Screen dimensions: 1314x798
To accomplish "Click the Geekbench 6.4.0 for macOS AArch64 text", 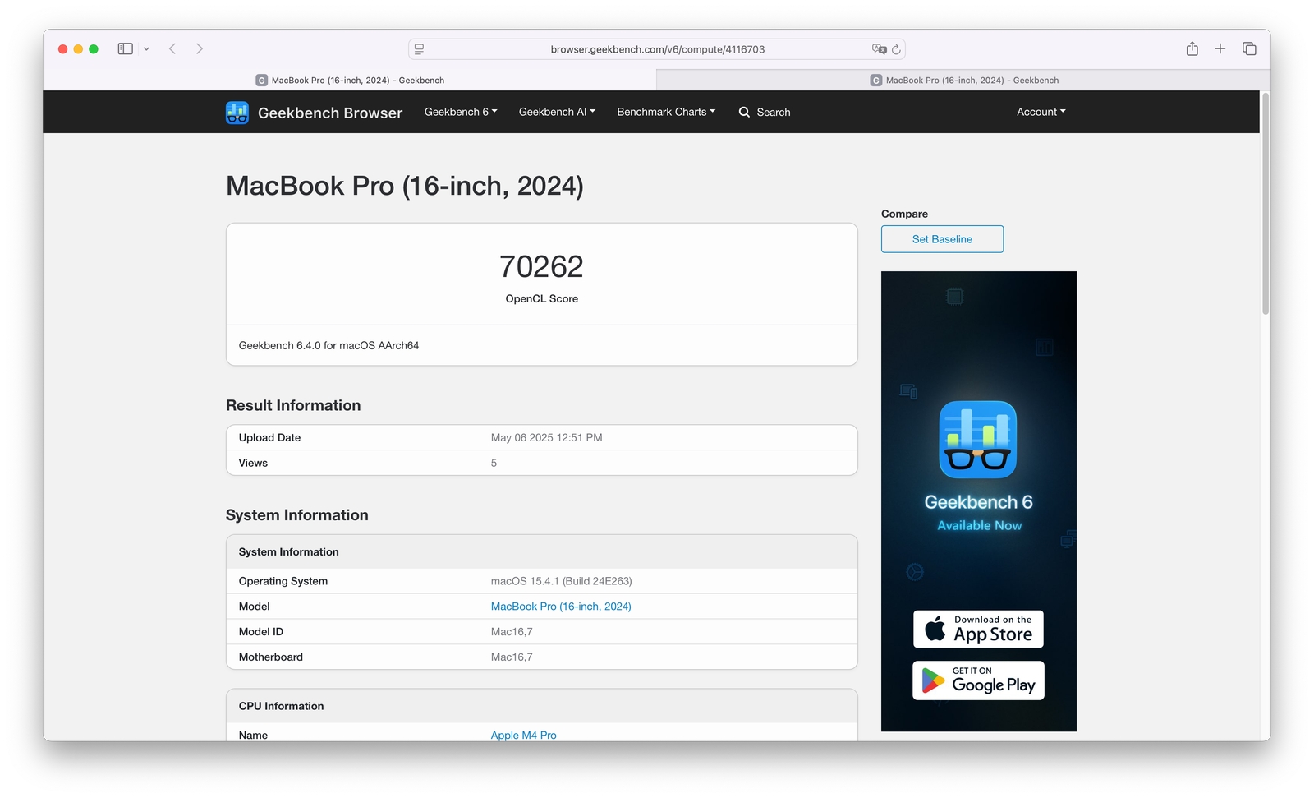I will 328,346.
